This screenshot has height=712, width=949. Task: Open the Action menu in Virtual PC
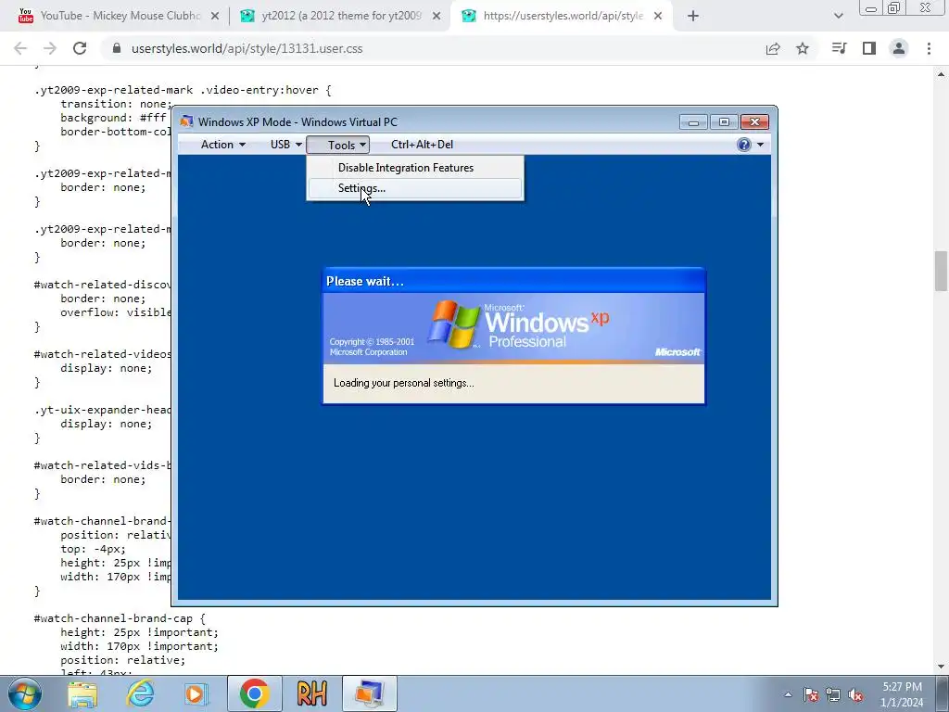click(x=222, y=145)
